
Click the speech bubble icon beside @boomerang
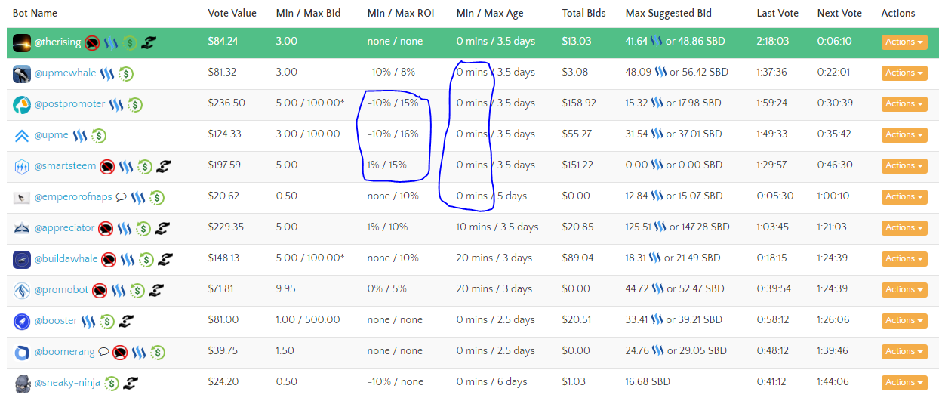pyautogui.click(x=103, y=353)
